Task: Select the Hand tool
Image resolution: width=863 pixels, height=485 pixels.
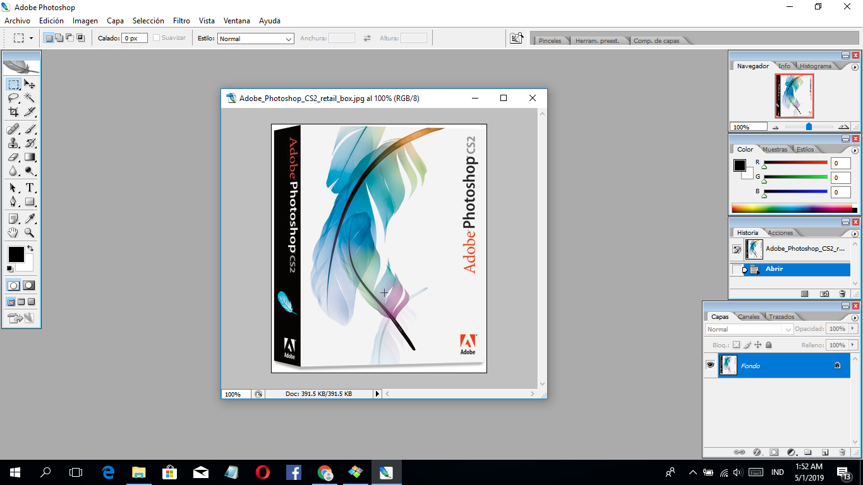Action: (x=13, y=233)
